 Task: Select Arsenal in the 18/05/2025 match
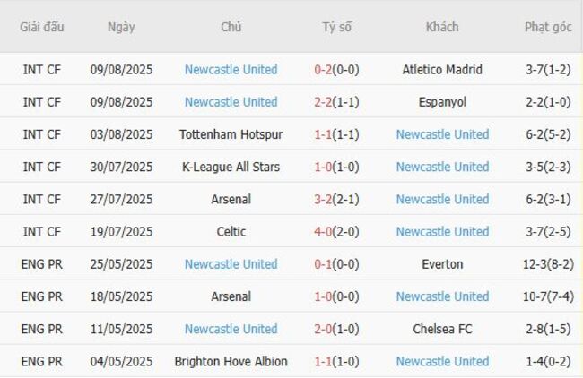[231, 296]
